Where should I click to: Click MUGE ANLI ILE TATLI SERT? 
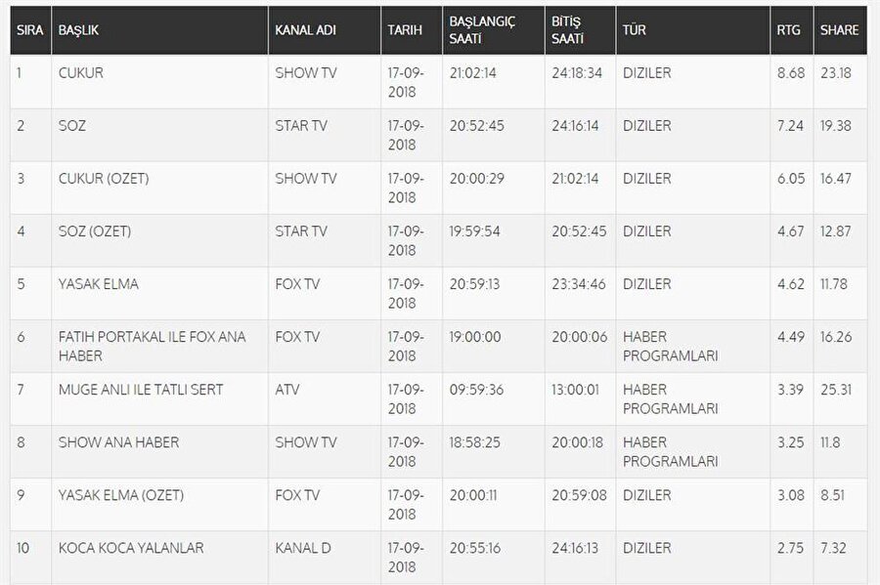click(141, 390)
